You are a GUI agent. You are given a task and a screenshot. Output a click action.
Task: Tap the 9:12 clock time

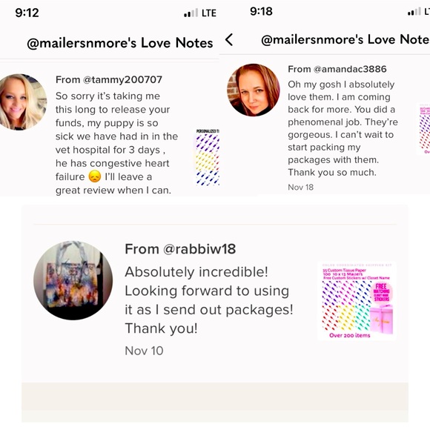coord(27,13)
